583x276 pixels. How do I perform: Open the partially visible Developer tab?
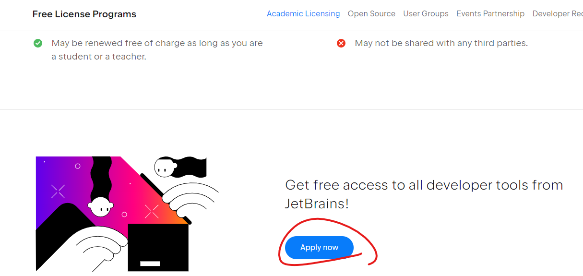(x=558, y=13)
